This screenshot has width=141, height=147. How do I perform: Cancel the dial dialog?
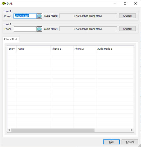pyautogui.click(x=130, y=142)
